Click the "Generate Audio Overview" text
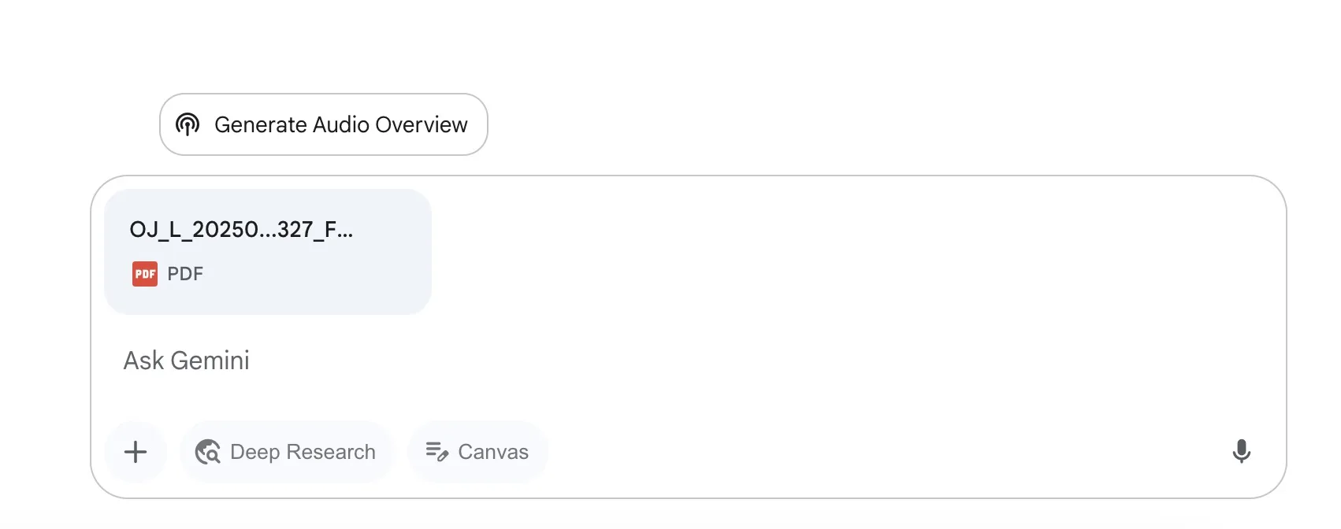This screenshot has width=1341, height=529. [x=340, y=124]
